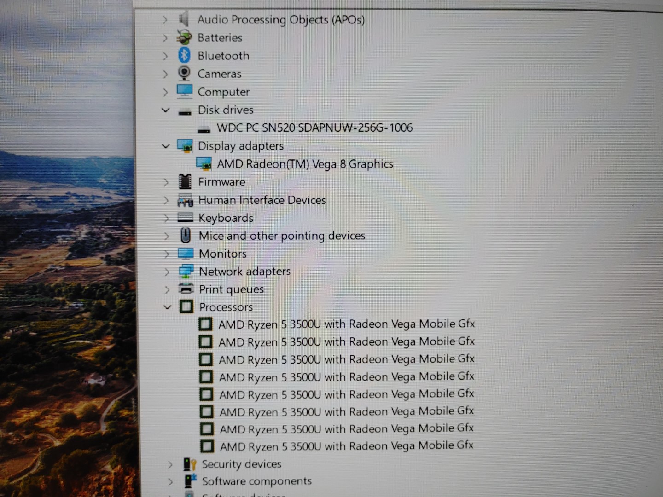Click the Print queues printer icon
The image size is (663, 497).
(x=186, y=289)
